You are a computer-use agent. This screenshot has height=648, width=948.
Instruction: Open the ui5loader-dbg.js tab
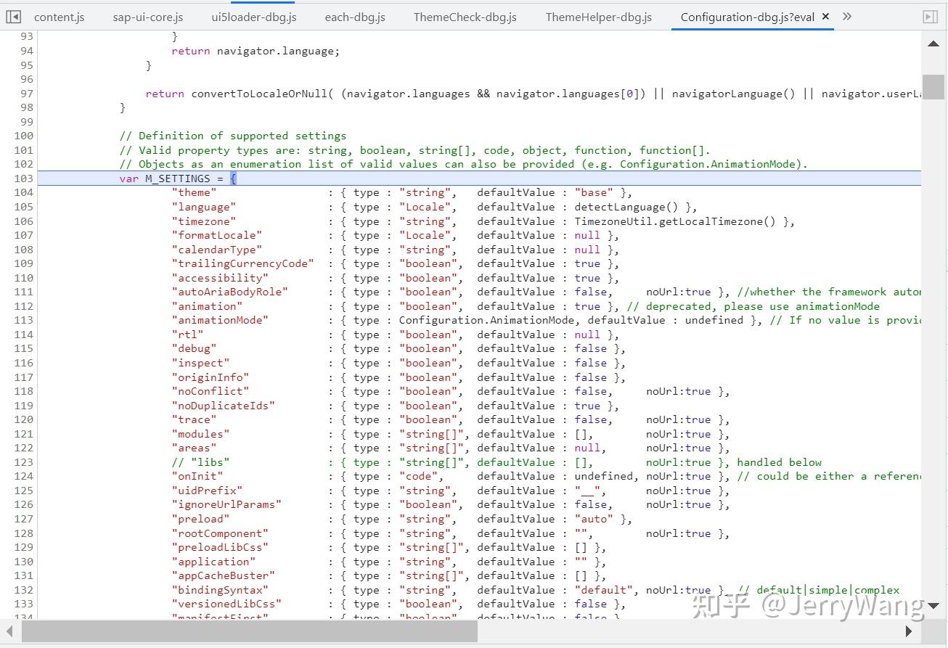tap(254, 17)
